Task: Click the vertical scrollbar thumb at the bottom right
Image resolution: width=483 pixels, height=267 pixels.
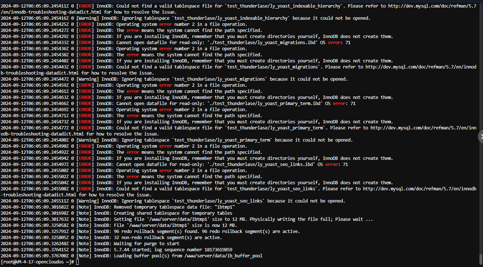Action: pos(481,258)
